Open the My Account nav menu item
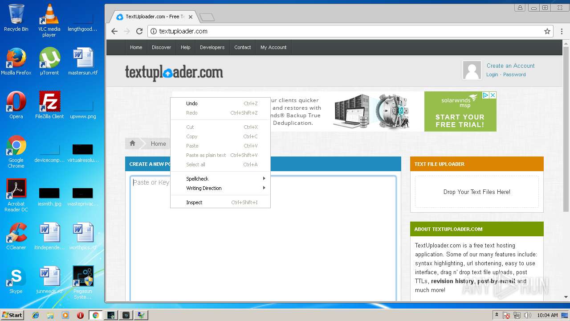 pyautogui.click(x=273, y=47)
